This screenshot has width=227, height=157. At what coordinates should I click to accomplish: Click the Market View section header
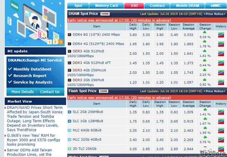35,101
